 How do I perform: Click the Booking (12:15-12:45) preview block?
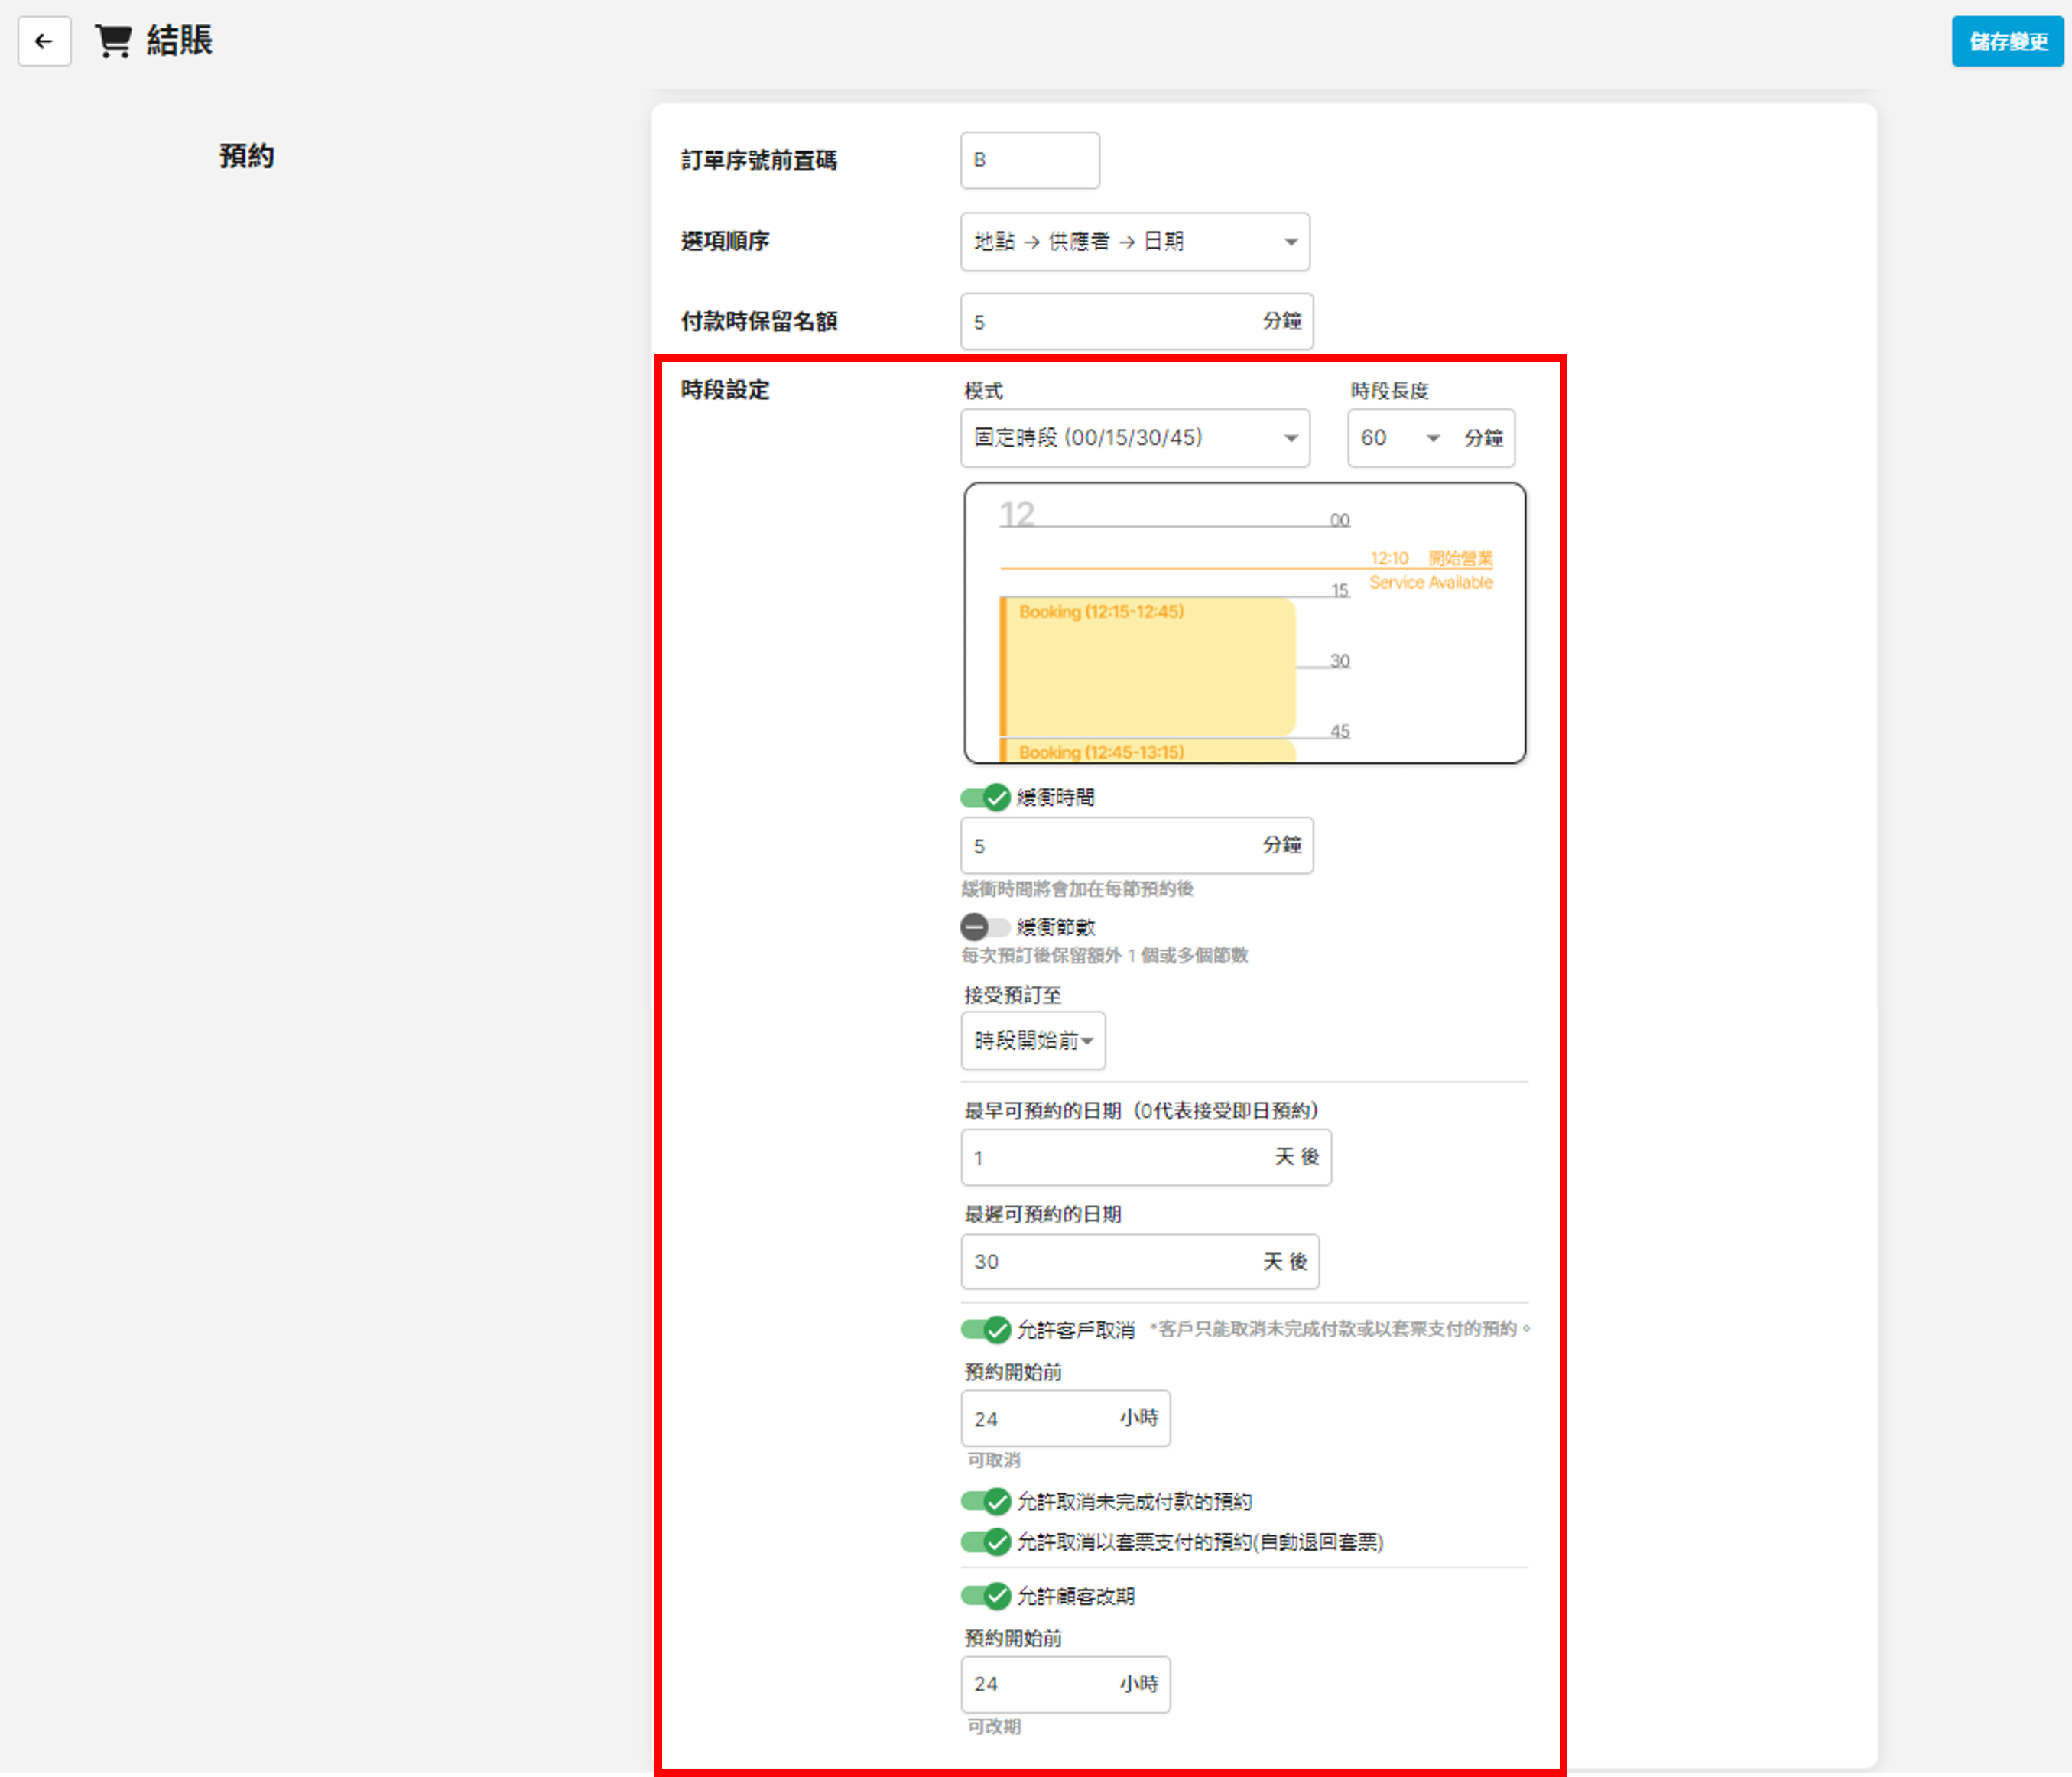[1148, 665]
